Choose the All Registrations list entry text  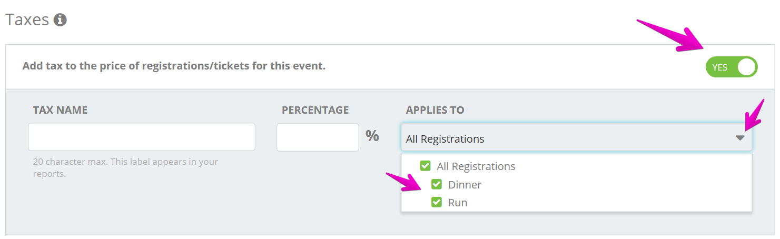click(x=476, y=166)
